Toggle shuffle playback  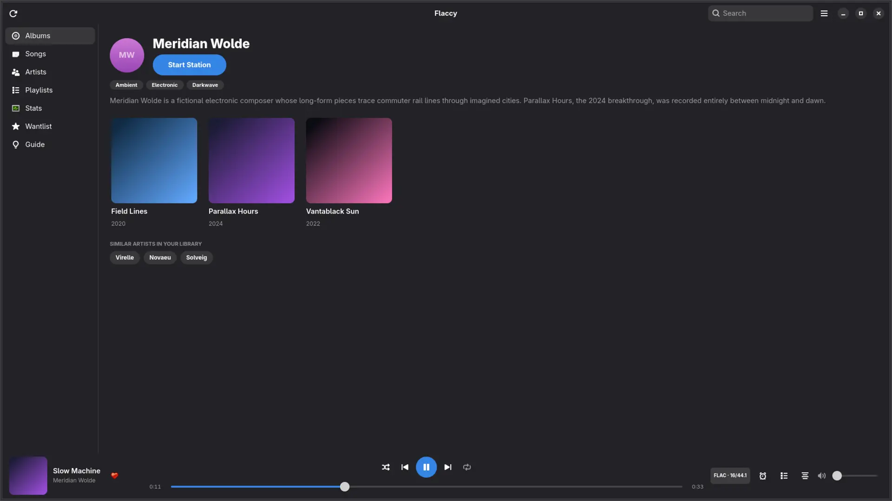tap(386, 467)
